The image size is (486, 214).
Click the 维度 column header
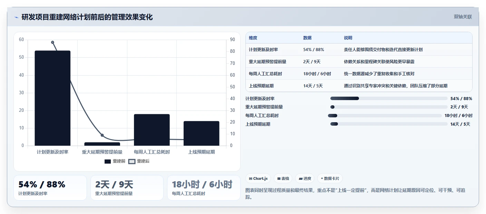pyautogui.click(x=253, y=38)
